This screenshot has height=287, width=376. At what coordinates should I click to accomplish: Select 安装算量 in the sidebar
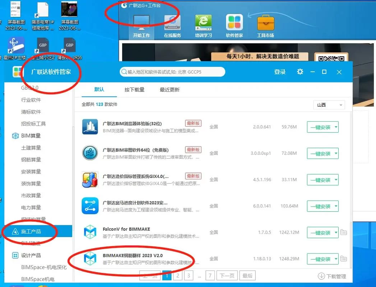(x=31, y=171)
